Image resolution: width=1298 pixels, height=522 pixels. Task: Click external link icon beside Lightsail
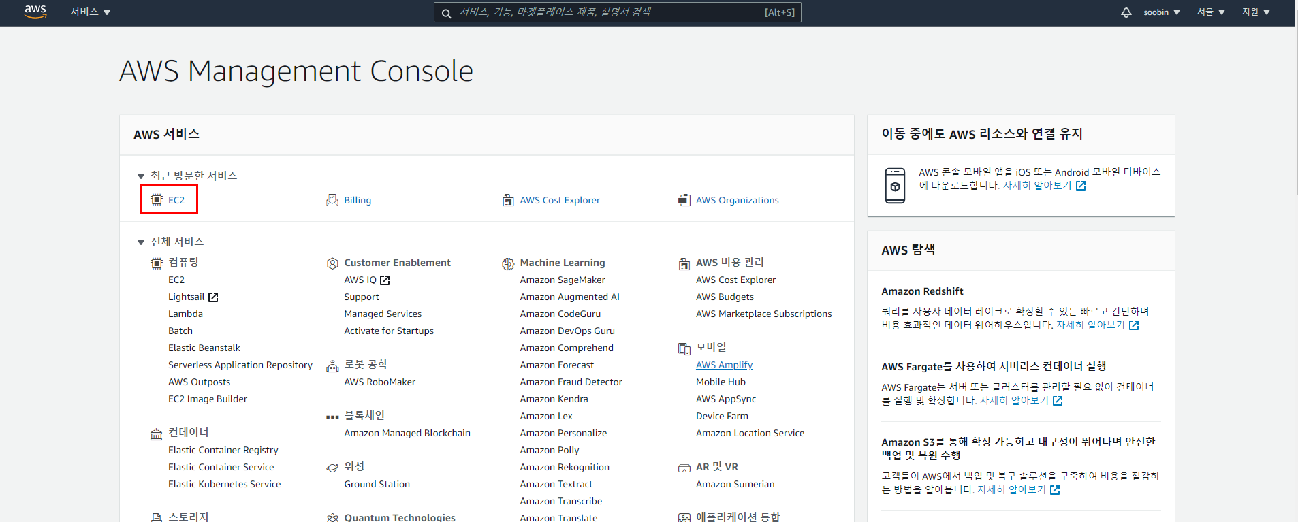click(213, 297)
